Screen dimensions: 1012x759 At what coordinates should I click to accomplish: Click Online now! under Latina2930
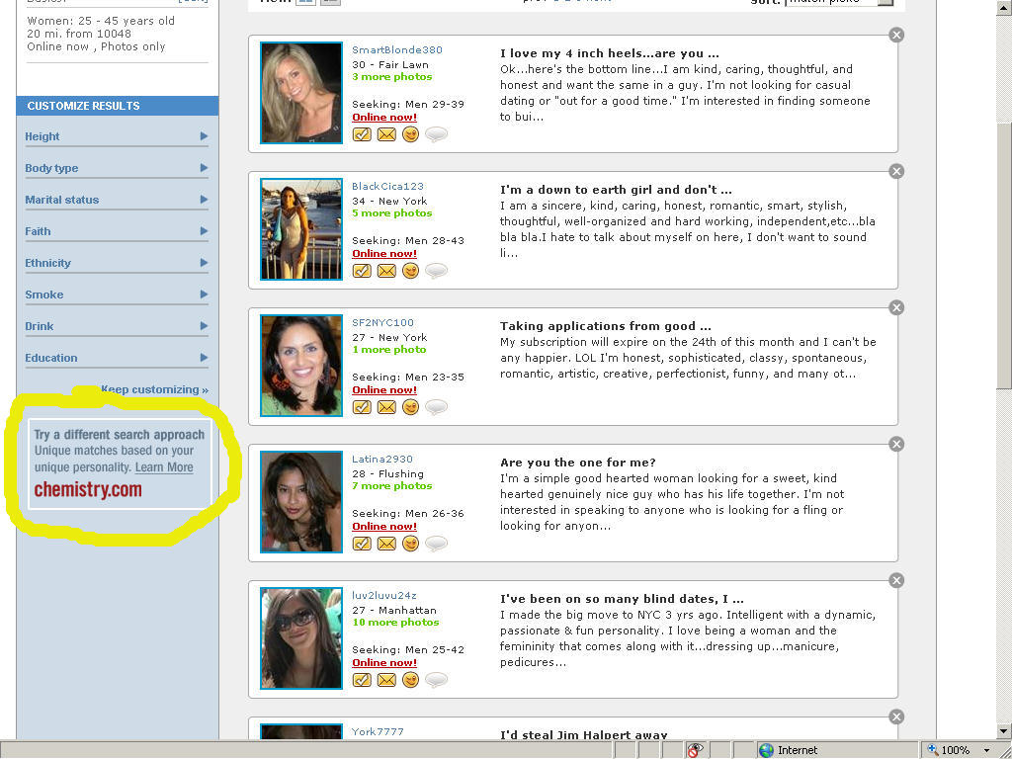click(x=384, y=527)
